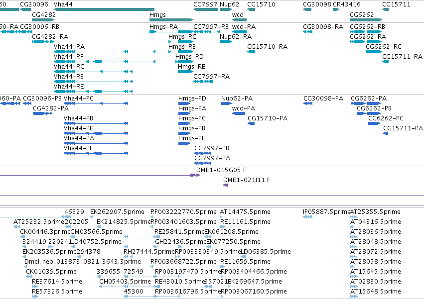Select protein Vha44-PC
This screenshot has height=299, width=424.
coord(96,103)
